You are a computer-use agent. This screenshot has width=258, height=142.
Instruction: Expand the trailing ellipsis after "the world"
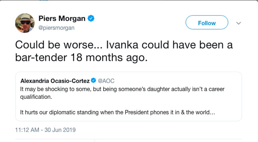click(x=212, y=112)
